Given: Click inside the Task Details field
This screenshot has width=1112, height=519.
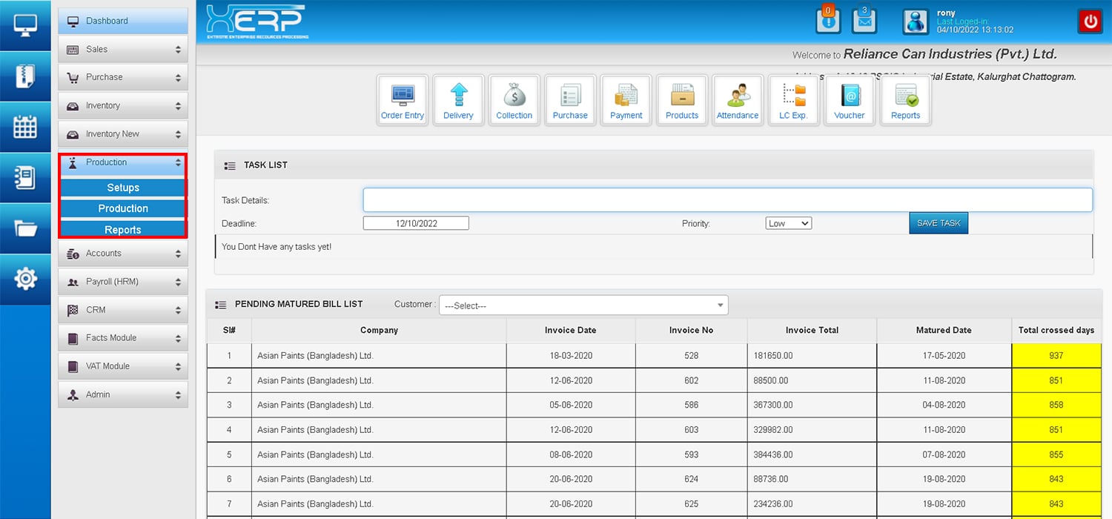Looking at the screenshot, I should click(727, 200).
